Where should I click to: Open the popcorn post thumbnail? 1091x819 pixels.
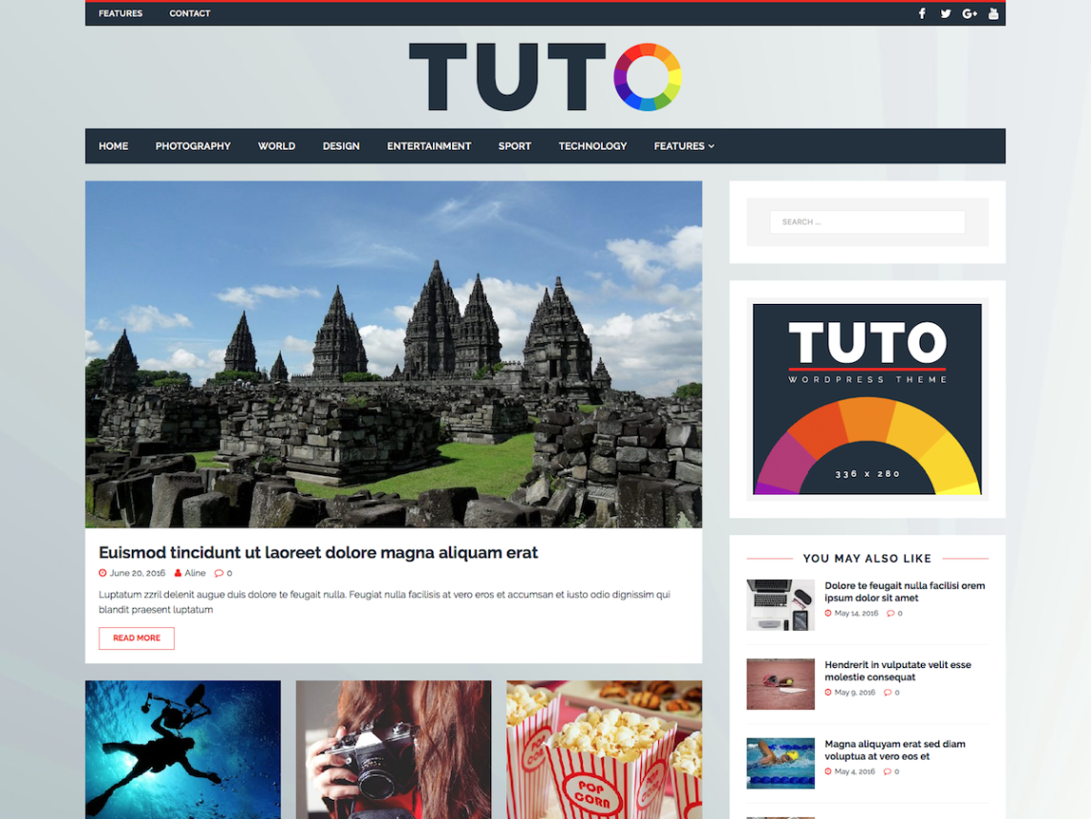point(604,748)
